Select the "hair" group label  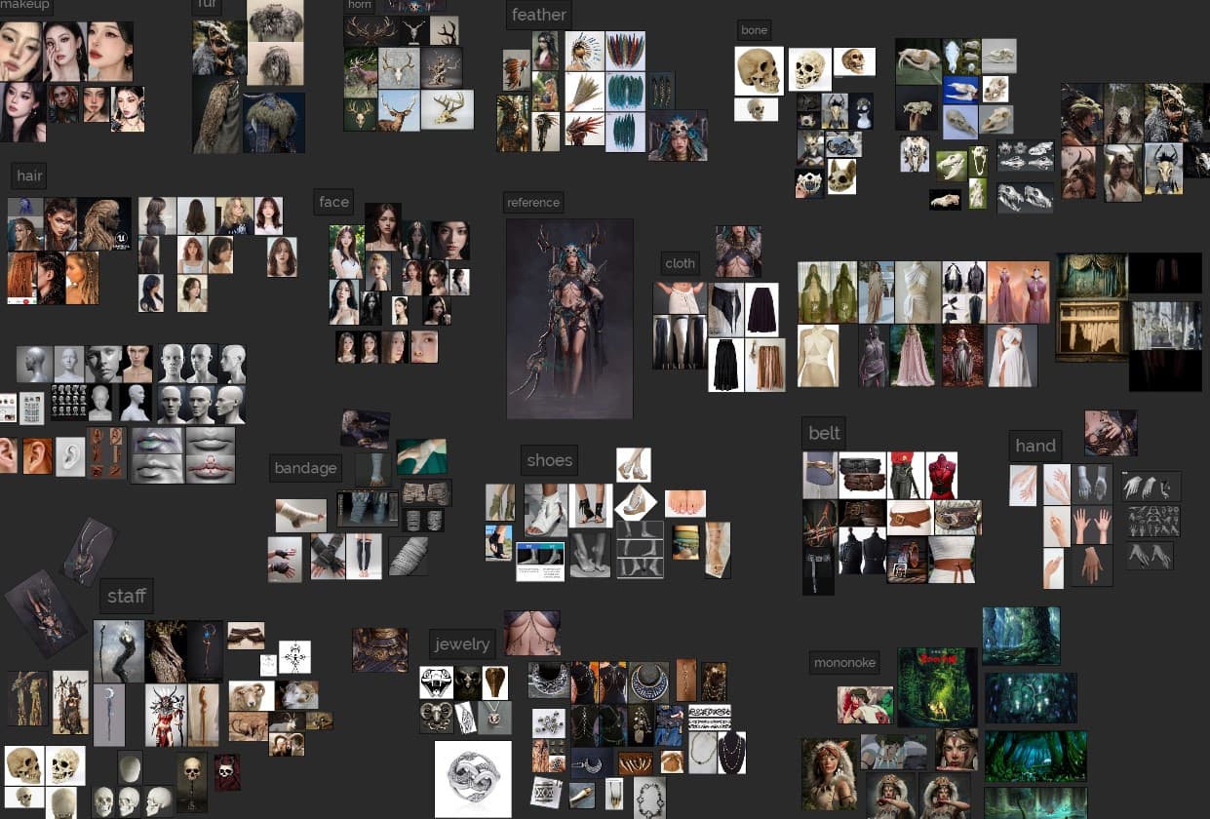pos(29,175)
